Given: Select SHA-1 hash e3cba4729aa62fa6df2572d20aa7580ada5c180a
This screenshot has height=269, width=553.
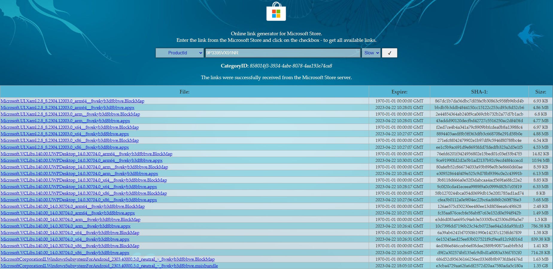Looking at the screenshot, I should coord(479,266).
